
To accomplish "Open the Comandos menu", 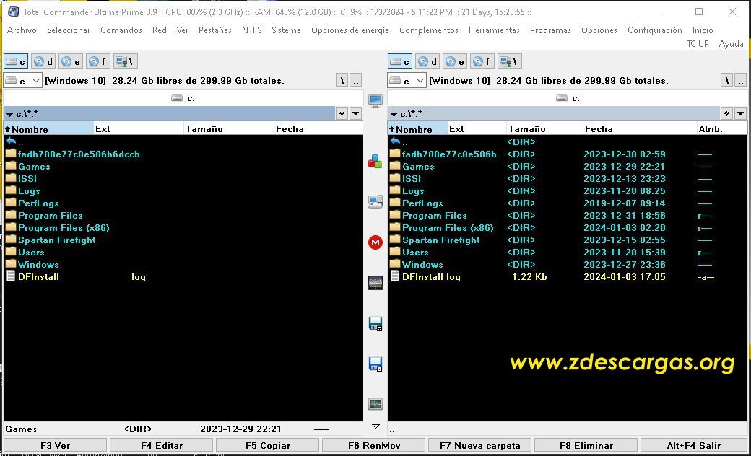I will [121, 30].
